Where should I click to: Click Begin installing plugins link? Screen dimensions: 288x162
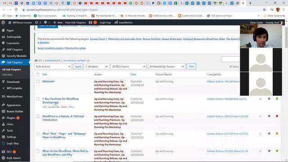click(x=50, y=48)
